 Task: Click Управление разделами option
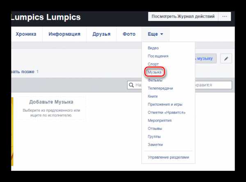tap(169, 157)
